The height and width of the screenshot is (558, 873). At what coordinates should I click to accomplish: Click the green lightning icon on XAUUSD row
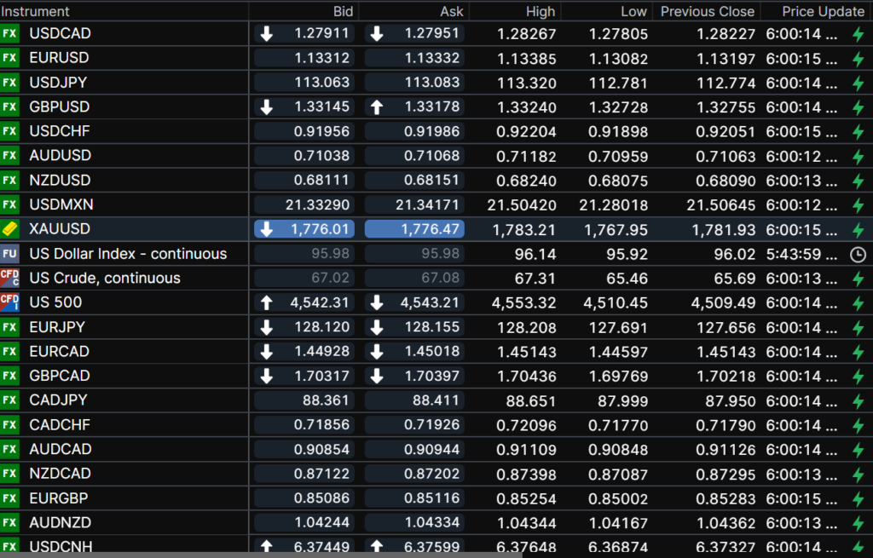[x=859, y=230]
